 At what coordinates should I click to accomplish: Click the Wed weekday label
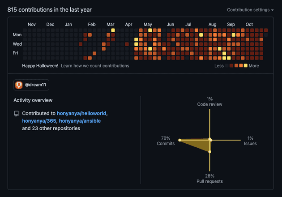click(17, 44)
